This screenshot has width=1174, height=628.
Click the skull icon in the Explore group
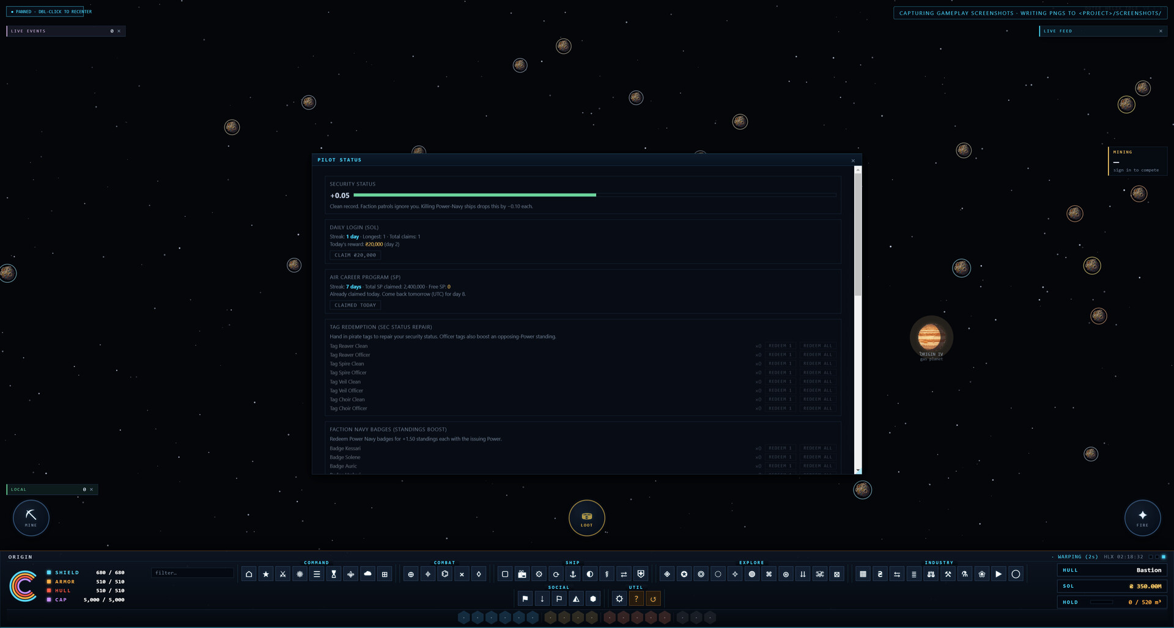820,574
